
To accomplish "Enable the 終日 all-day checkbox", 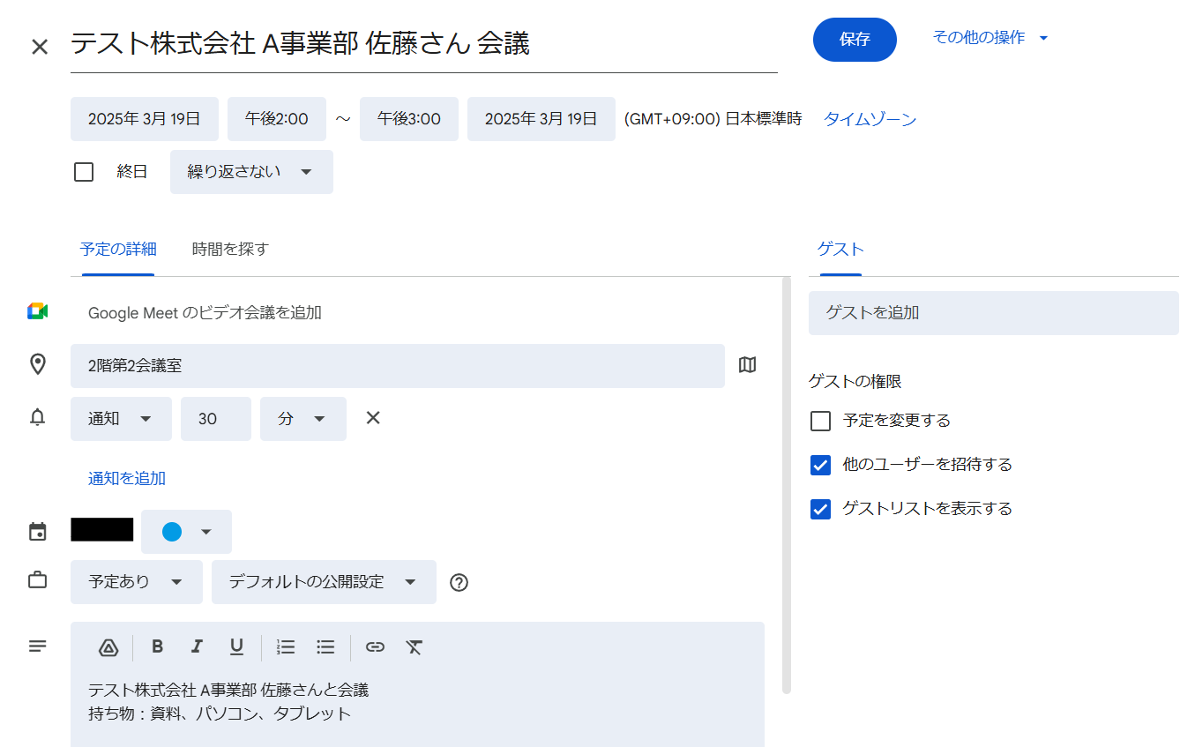I will point(84,172).
